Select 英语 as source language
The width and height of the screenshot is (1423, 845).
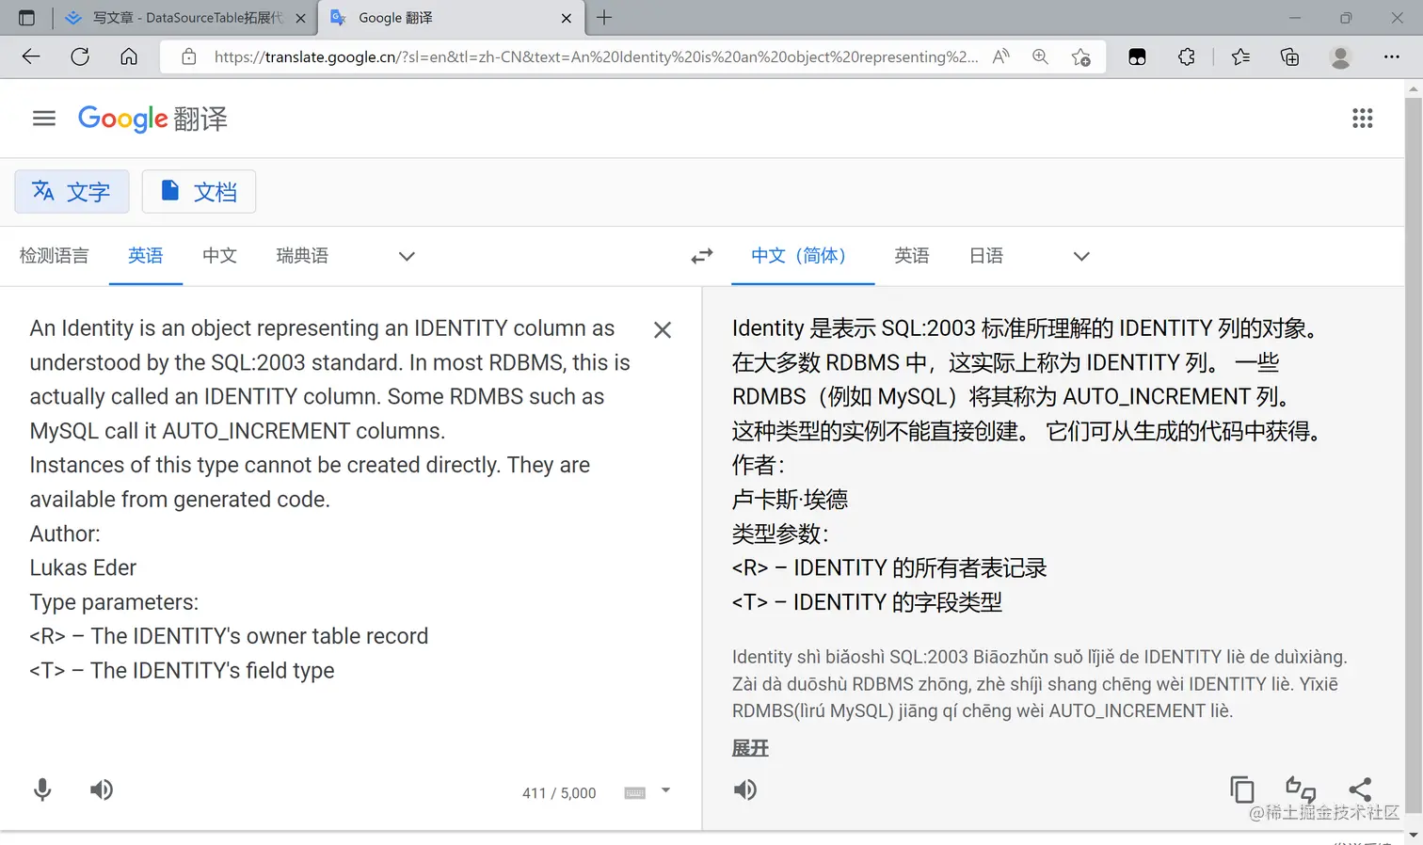(x=146, y=256)
